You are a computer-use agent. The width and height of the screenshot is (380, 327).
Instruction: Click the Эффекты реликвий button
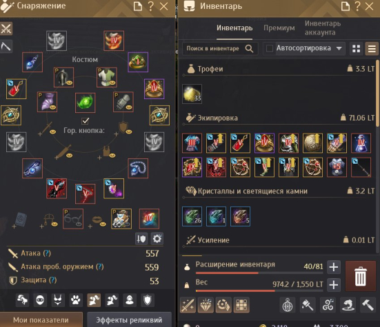coord(129,319)
